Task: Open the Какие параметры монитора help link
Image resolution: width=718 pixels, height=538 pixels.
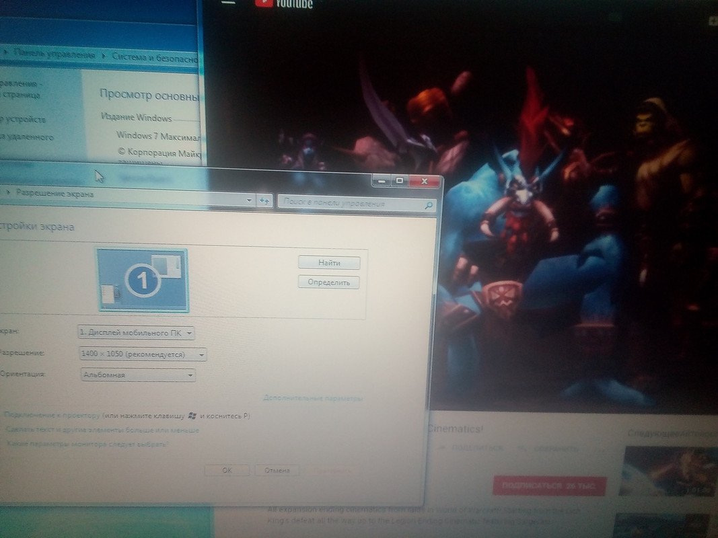Action: [x=88, y=445]
